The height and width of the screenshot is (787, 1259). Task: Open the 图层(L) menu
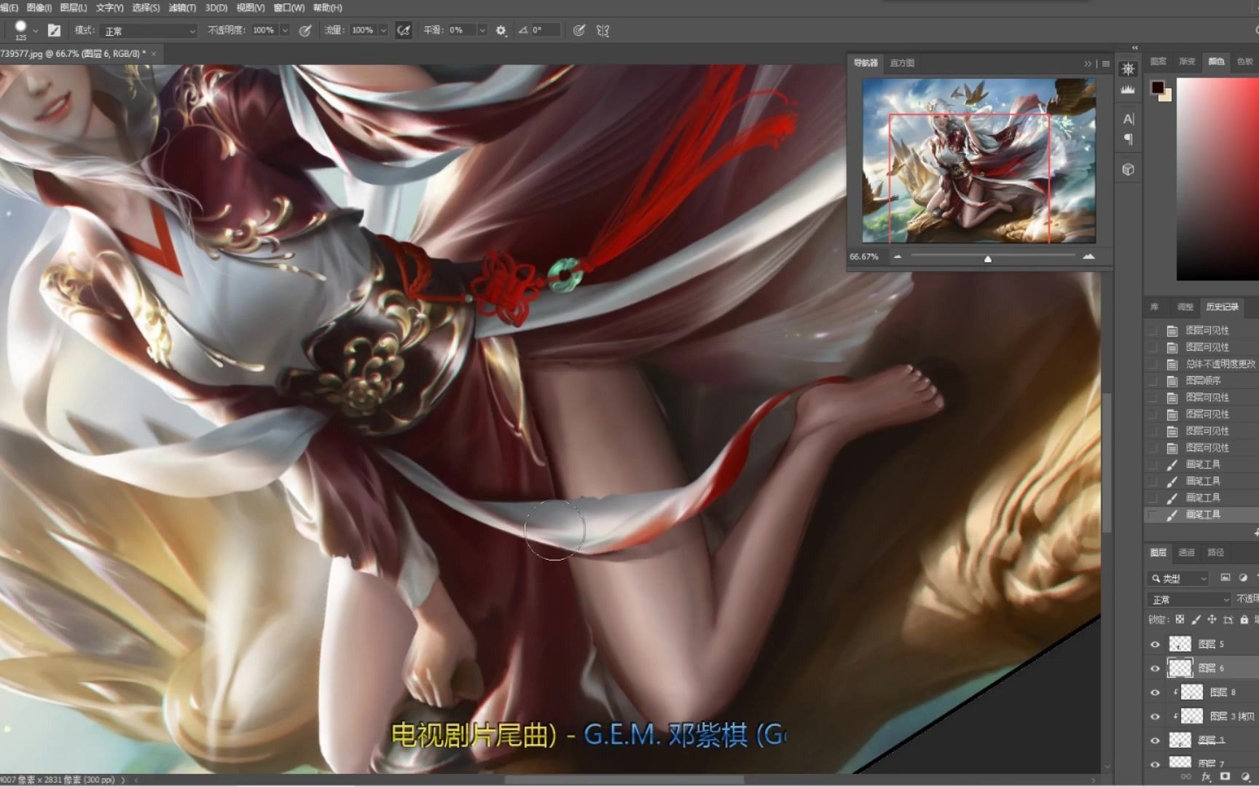point(73,7)
